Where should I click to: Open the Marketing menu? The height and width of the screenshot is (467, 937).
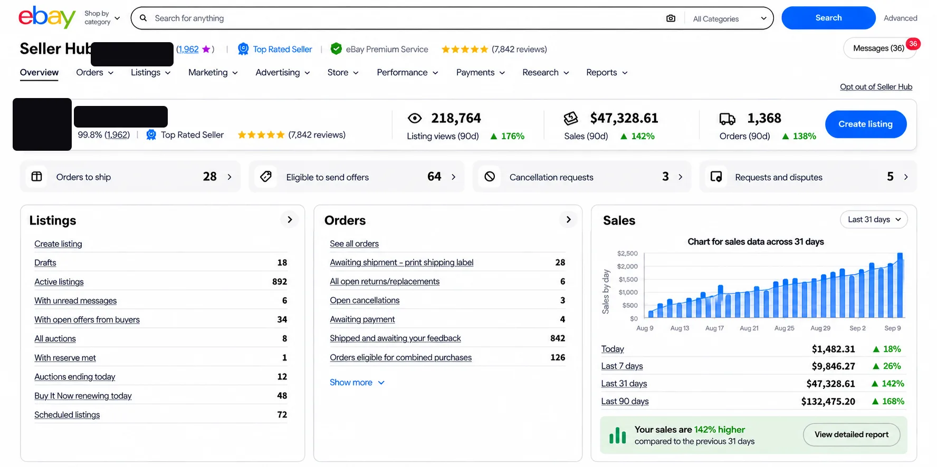coord(213,73)
